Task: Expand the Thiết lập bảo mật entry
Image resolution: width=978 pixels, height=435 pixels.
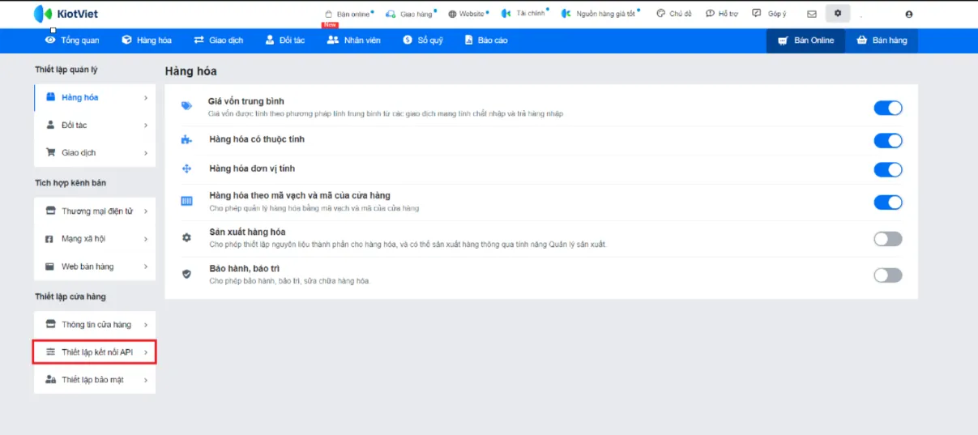Action: (x=95, y=380)
